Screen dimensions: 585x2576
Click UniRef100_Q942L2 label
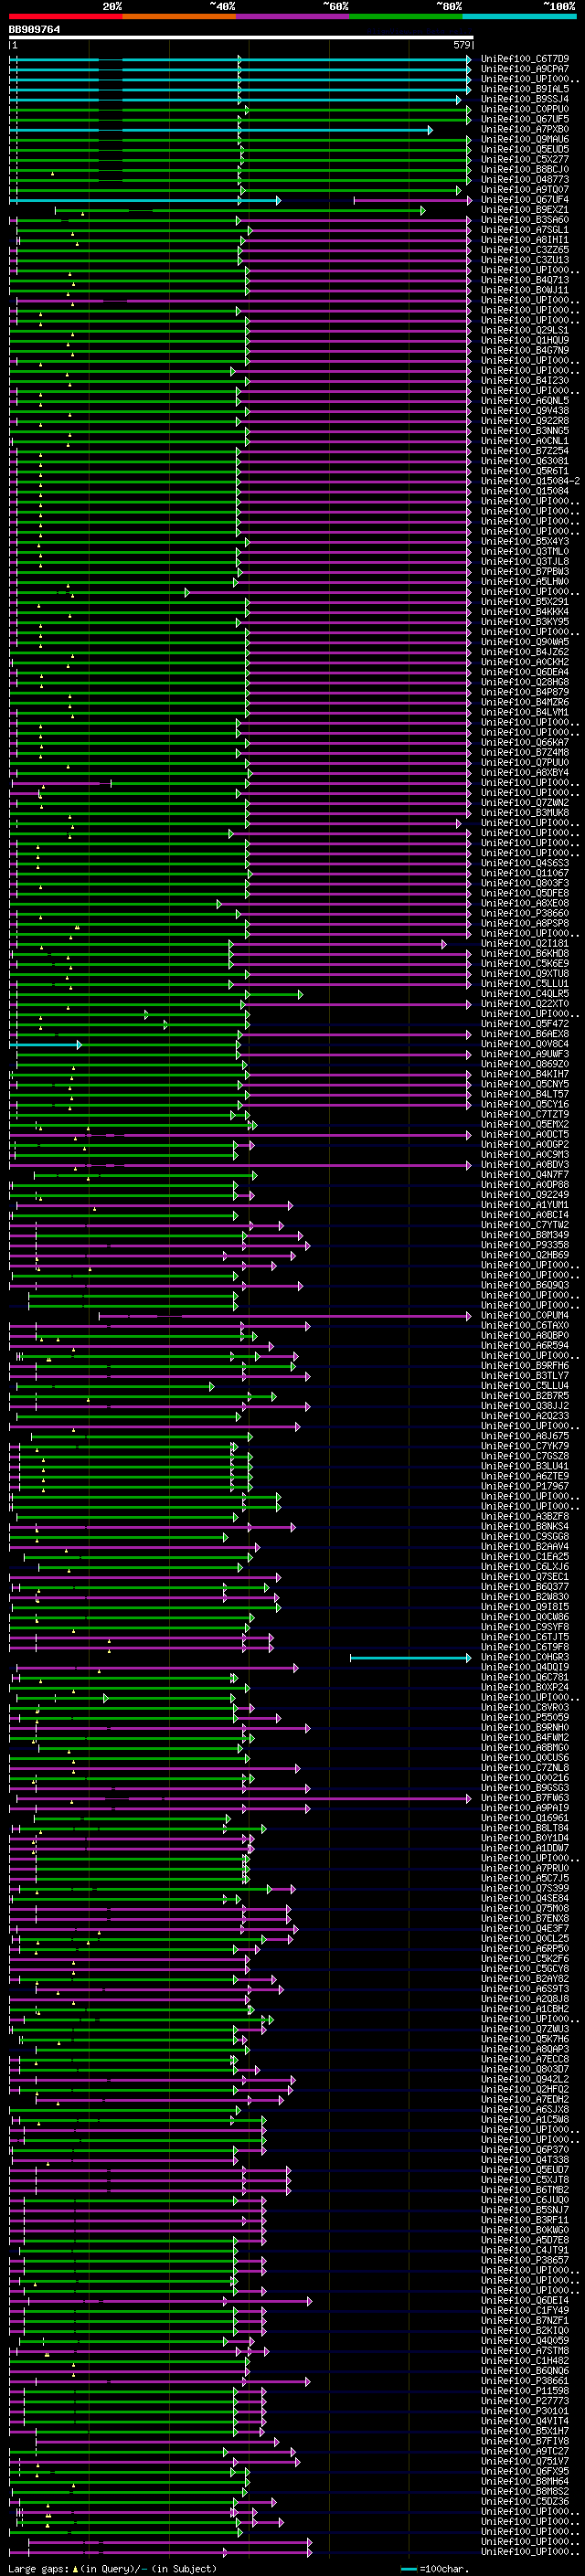click(x=525, y=2079)
